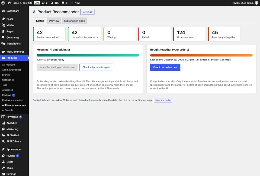Image resolution: width=260 pixels, height=176 pixels.
Task: Open the Explanation lines tab
Action: coord(74,21)
